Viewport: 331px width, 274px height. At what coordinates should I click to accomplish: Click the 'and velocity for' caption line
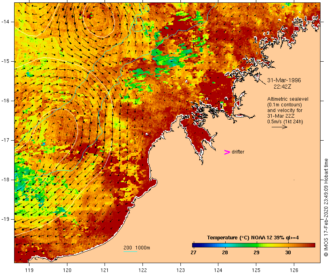click(x=285, y=110)
